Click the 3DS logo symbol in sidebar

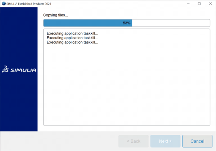pos(5,70)
